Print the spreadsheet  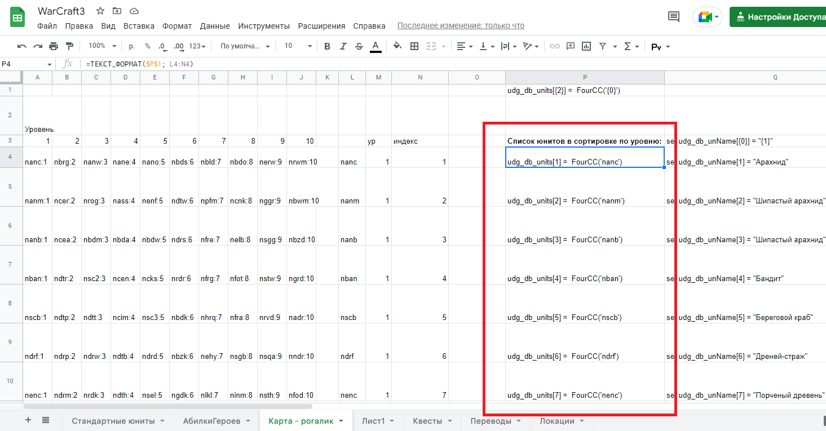[x=54, y=46]
